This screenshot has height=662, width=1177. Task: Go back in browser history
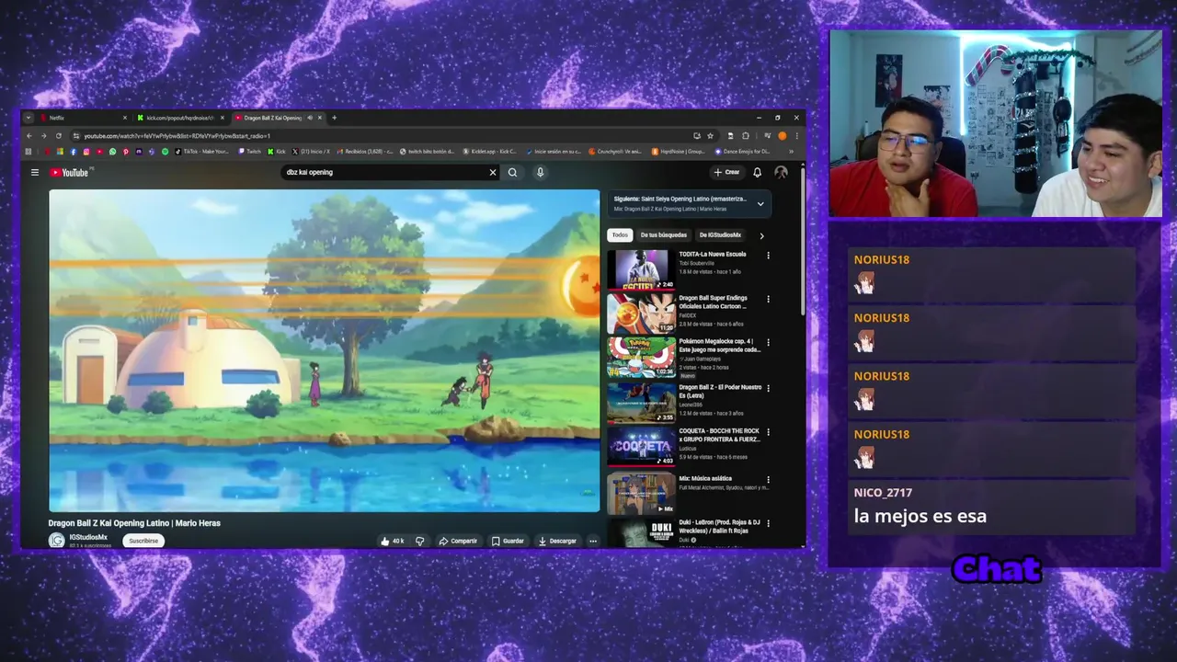(x=29, y=136)
